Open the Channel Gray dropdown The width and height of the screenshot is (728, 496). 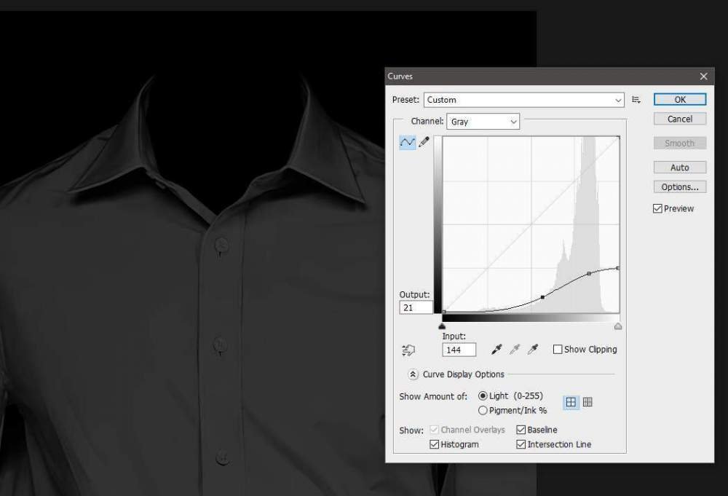(x=483, y=122)
